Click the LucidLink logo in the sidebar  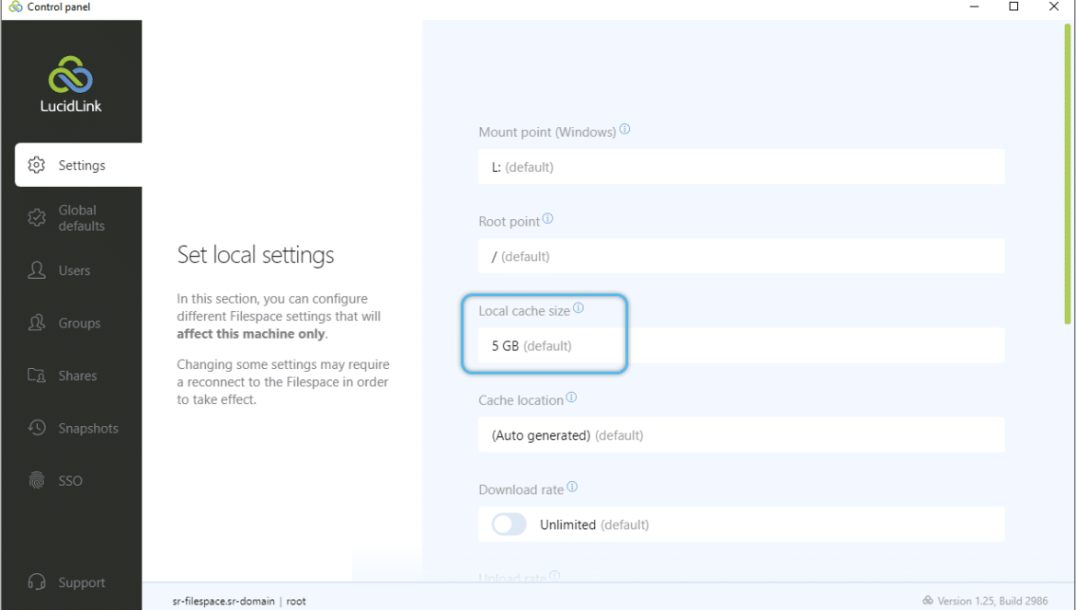[x=71, y=84]
